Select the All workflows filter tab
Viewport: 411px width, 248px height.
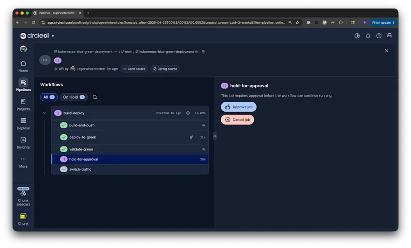49,97
